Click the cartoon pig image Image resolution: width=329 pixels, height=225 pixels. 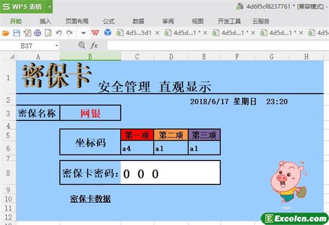pyautogui.click(x=289, y=184)
